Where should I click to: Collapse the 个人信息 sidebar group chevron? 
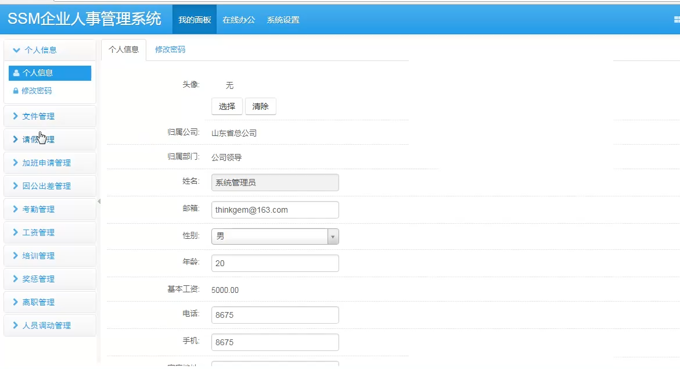coord(16,50)
